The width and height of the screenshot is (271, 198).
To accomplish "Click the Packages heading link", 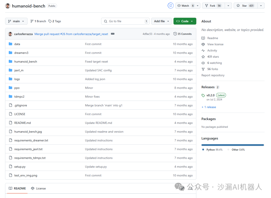I will 209,119.
